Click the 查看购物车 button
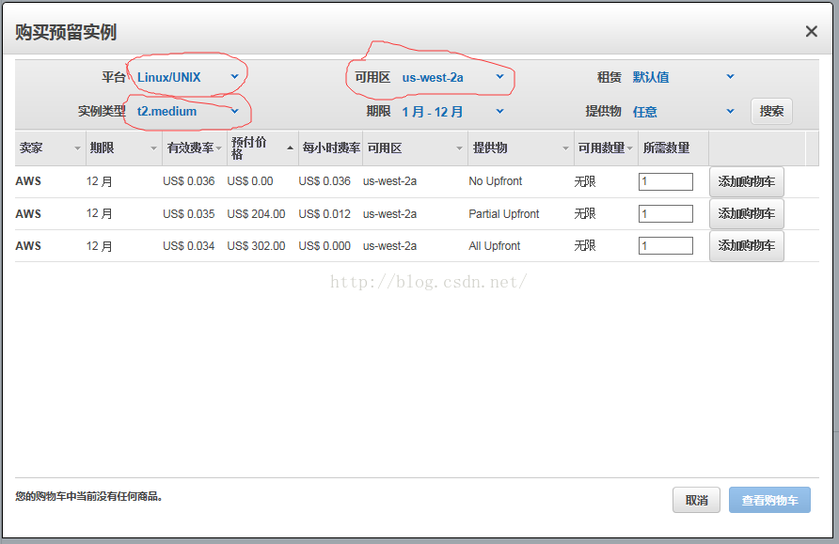 click(x=769, y=500)
